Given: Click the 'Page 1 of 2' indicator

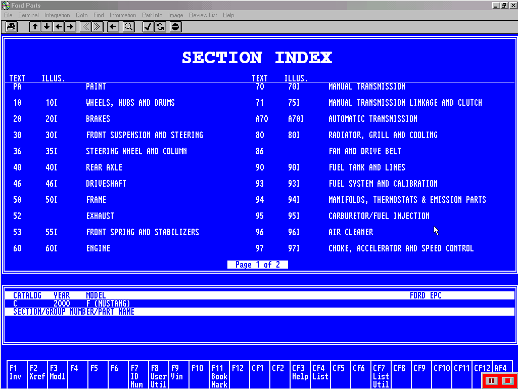Looking at the screenshot, I should (x=258, y=265).
